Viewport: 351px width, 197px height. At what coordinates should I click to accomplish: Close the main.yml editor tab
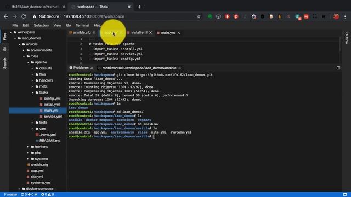(x=179, y=33)
